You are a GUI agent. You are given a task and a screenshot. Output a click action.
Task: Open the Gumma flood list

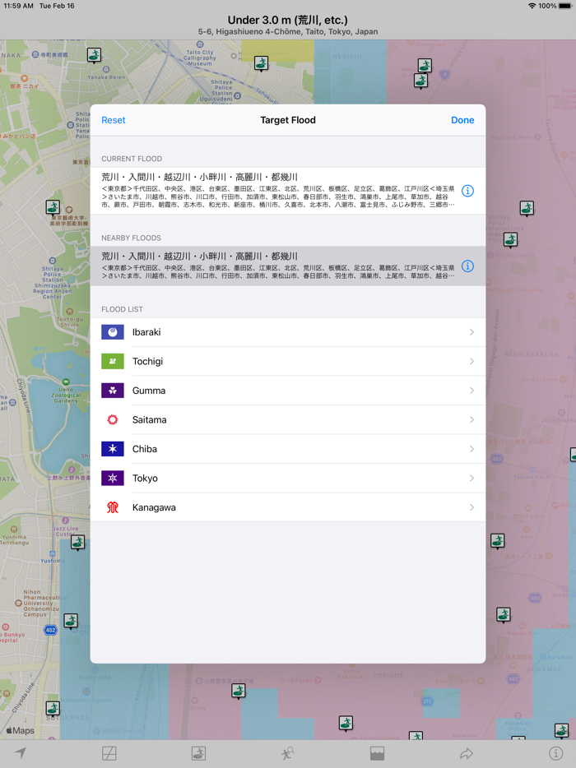(x=288, y=391)
